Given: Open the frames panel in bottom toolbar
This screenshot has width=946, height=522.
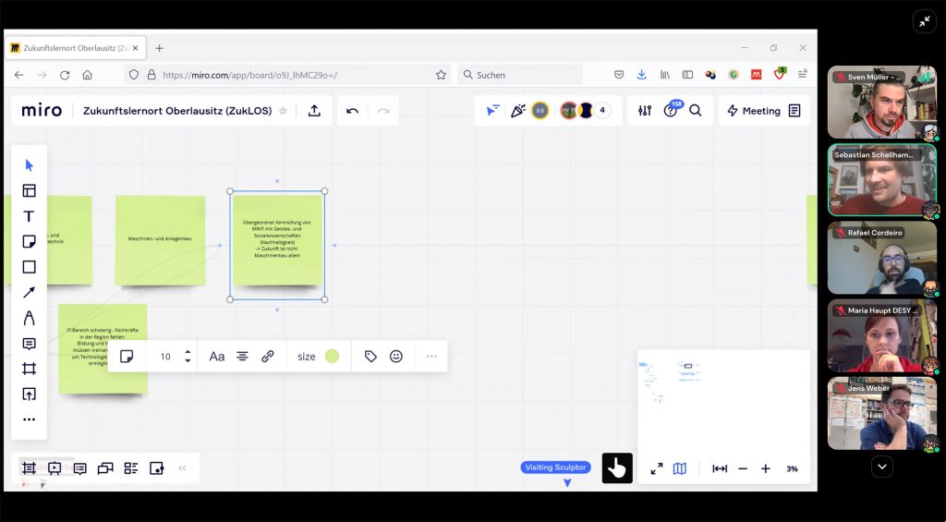Looking at the screenshot, I should (29, 468).
